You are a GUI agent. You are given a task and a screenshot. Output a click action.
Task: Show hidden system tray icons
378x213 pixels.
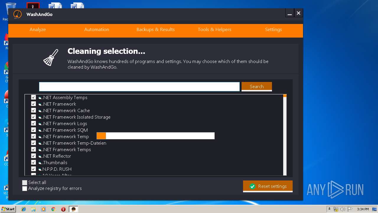[329, 209]
